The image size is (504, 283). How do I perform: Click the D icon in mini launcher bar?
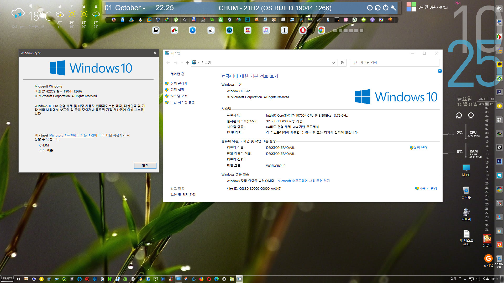click(355, 20)
